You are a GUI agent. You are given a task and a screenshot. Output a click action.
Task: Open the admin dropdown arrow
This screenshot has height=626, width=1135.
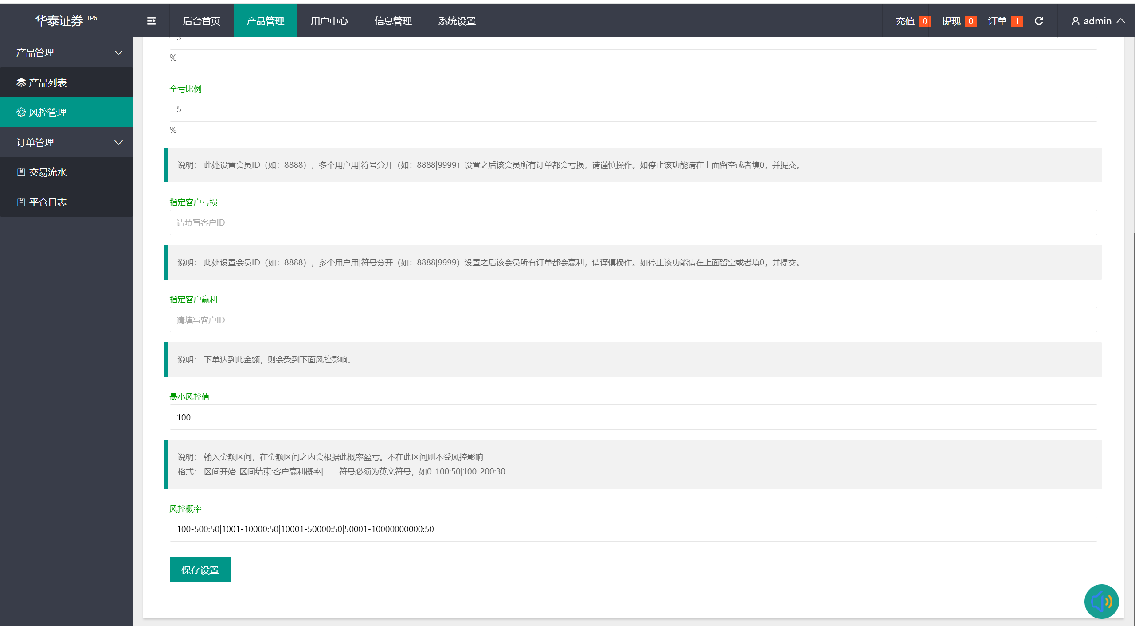pos(1121,21)
